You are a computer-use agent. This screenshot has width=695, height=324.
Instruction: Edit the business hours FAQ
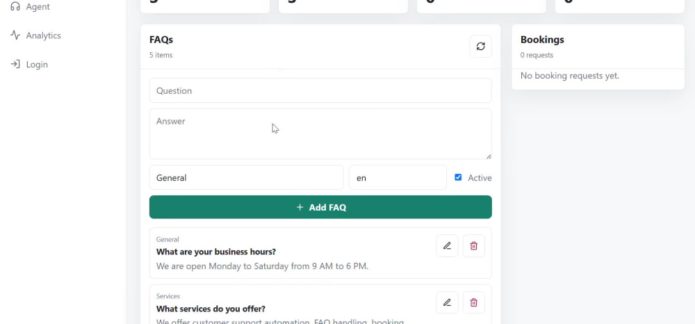tap(447, 246)
